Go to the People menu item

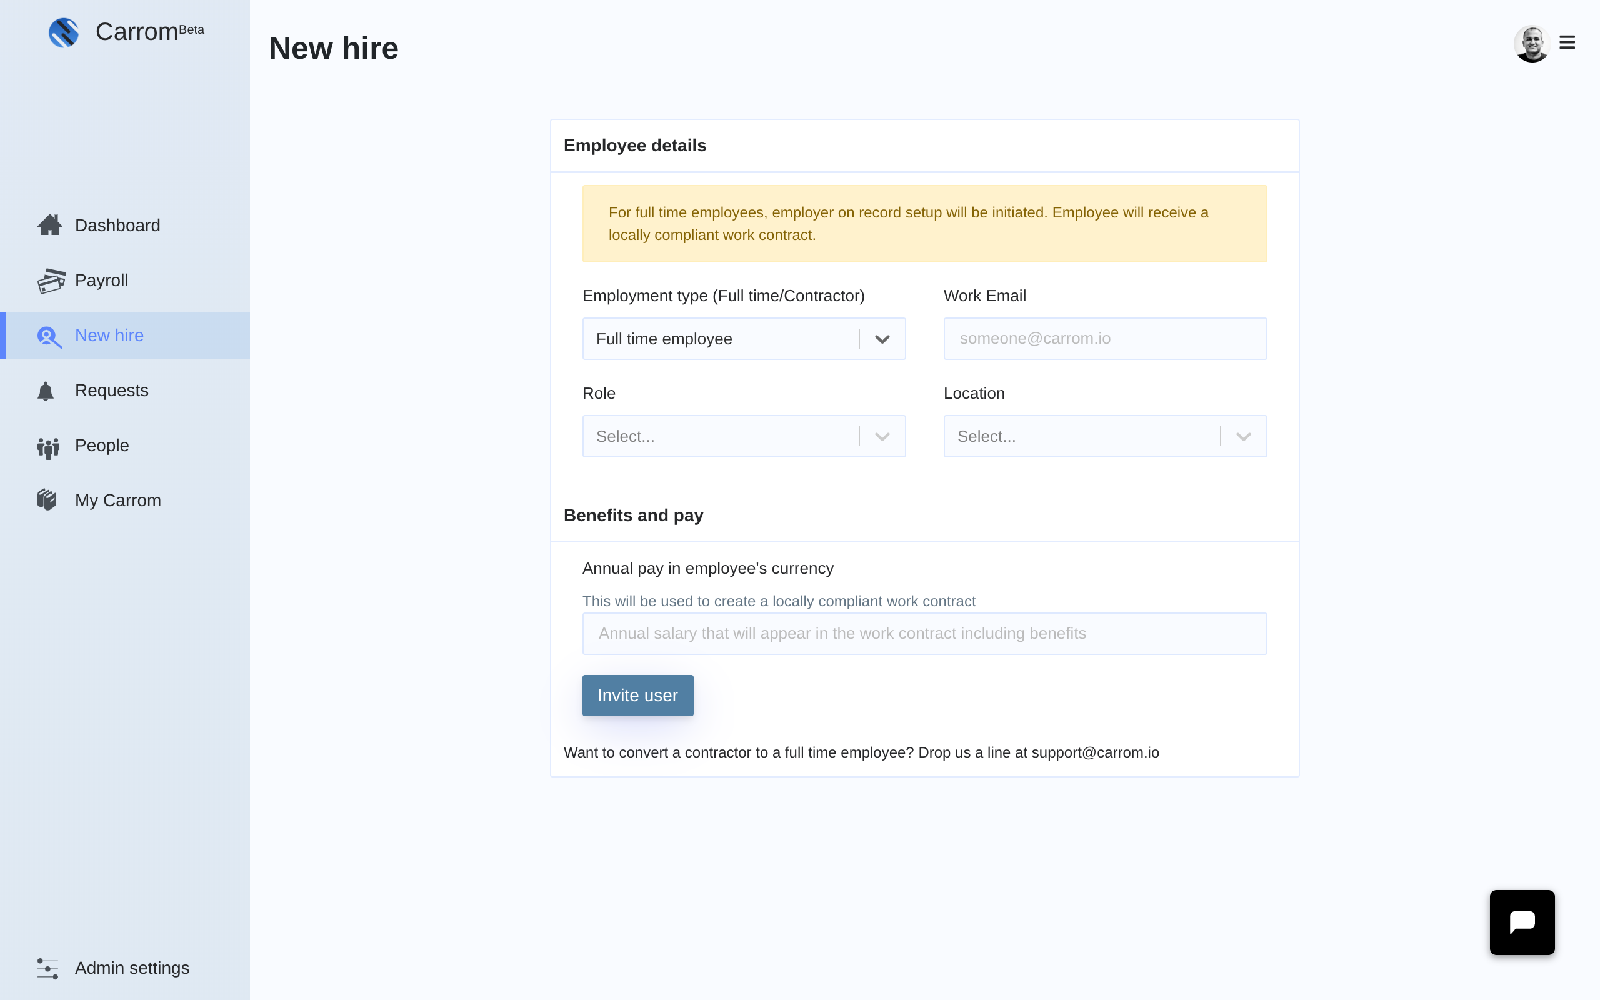pyautogui.click(x=102, y=446)
